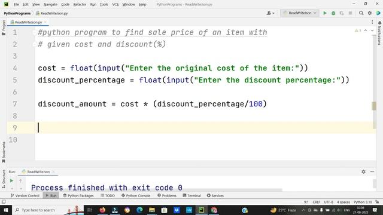The height and width of the screenshot is (215, 383).
Task: Open the VCS menu
Action: [x=115, y=4]
